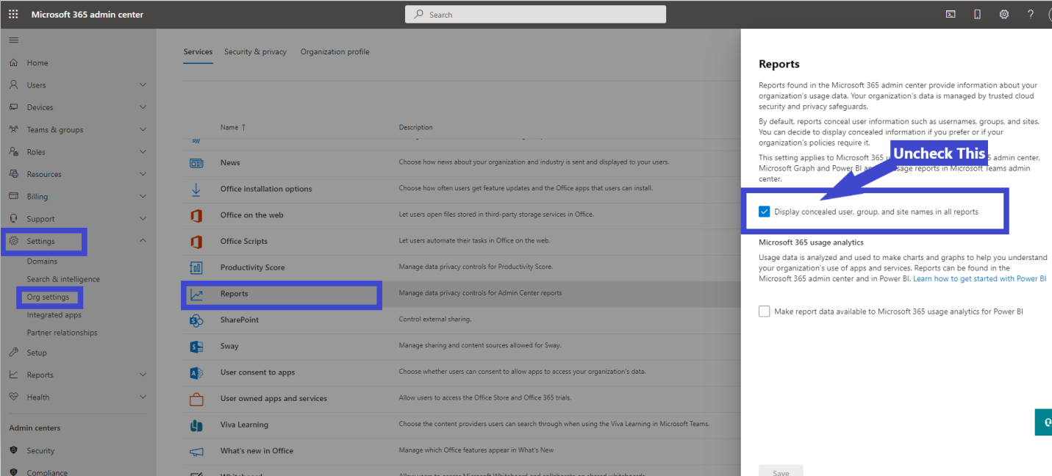Viewport: 1052px width, 476px height.
Task: Click the Search field at the top
Action: [x=535, y=14]
